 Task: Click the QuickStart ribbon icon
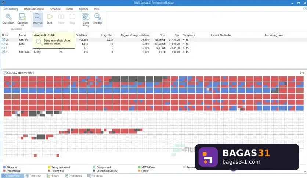8,17
